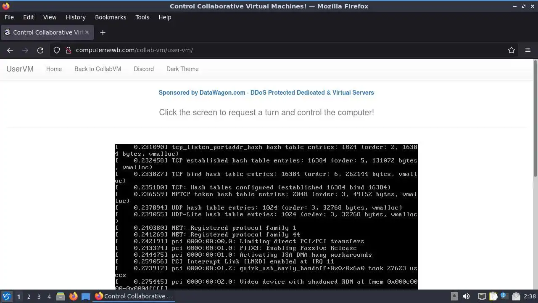Open the History menu
538x303 pixels.
[76, 17]
